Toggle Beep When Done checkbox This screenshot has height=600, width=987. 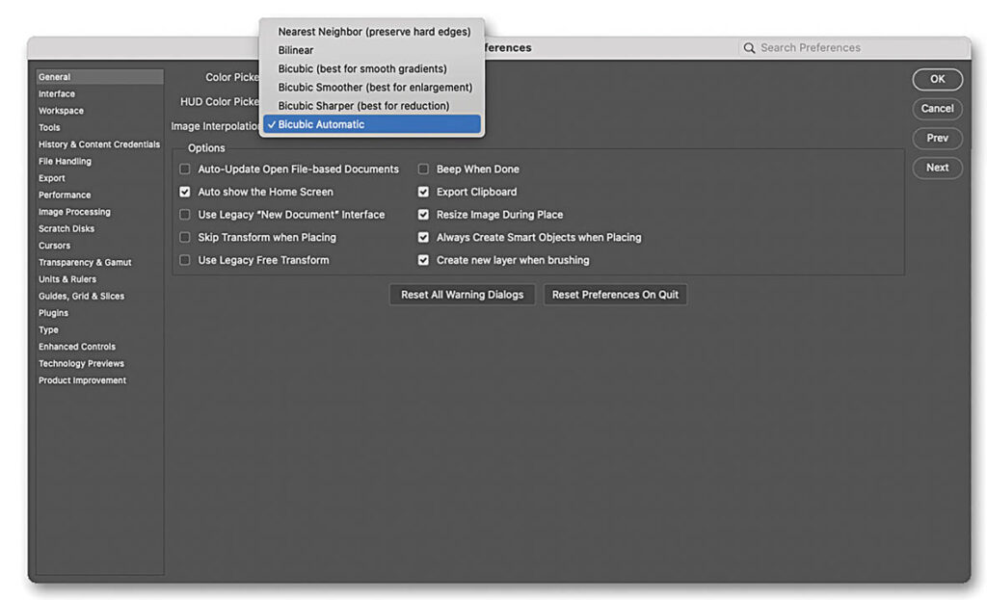tap(423, 170)
